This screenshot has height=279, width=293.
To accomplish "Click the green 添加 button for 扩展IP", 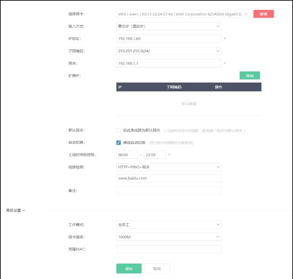I will coord(249,76).
